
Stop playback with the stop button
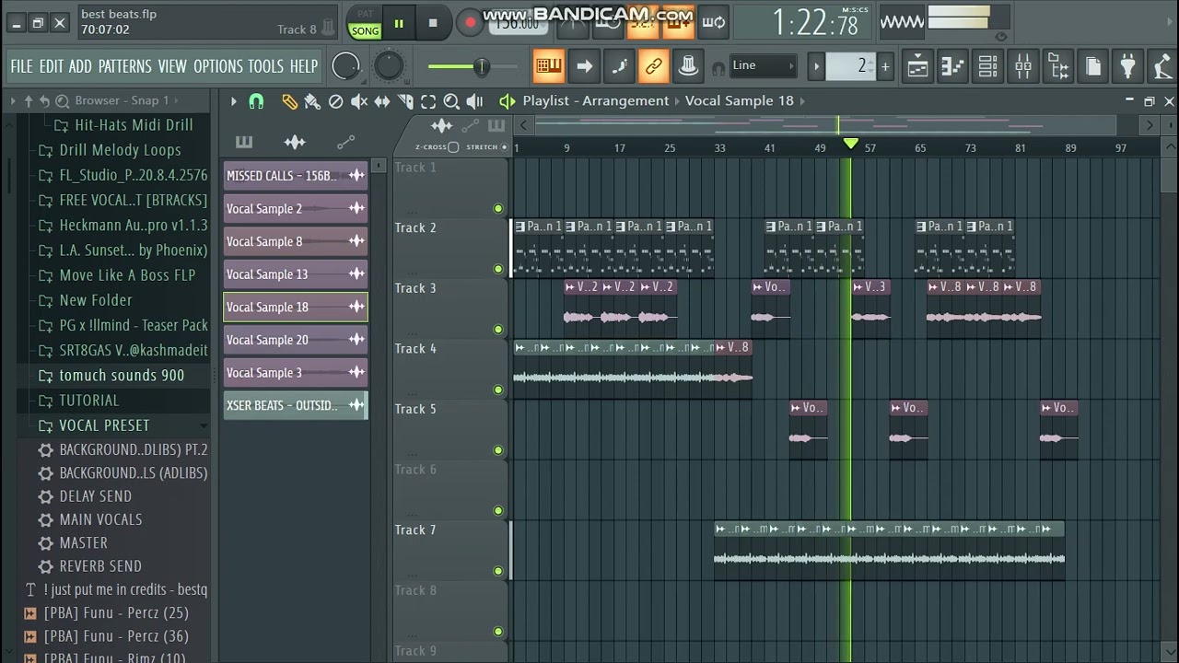tap(433, 24)
